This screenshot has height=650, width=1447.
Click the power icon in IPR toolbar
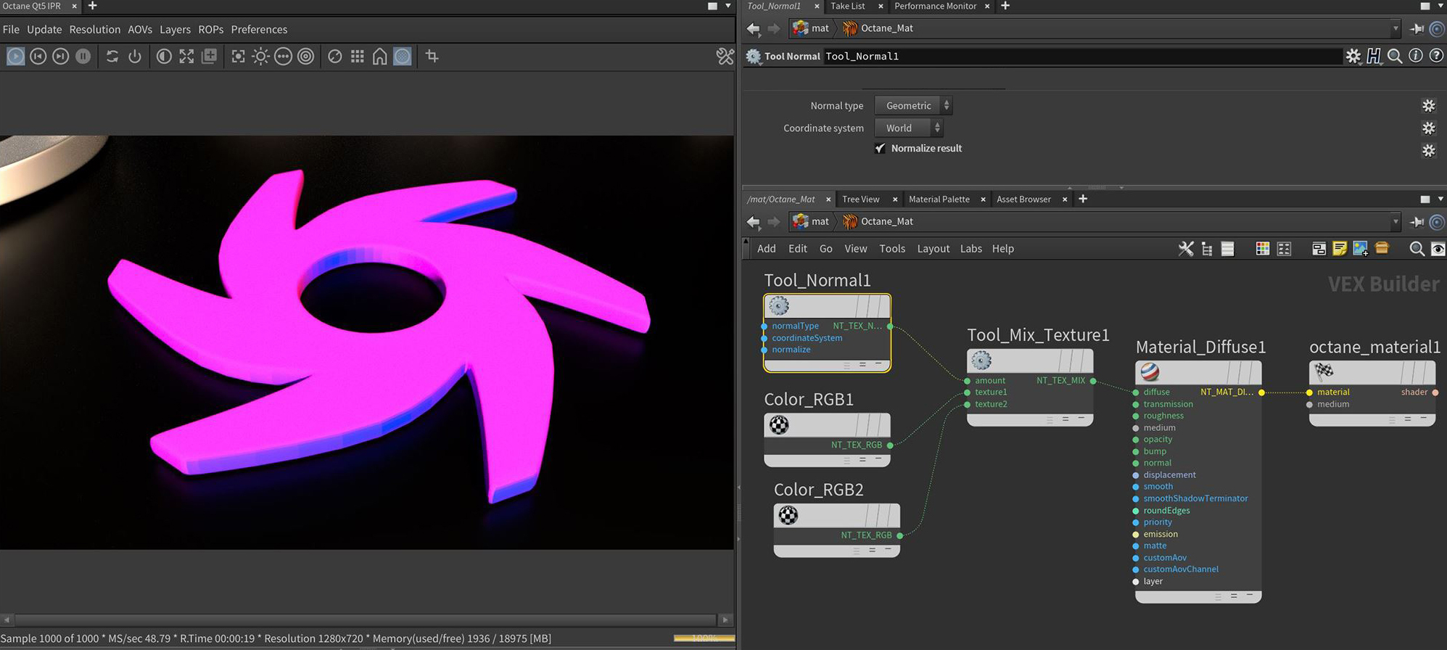(135, 57)
